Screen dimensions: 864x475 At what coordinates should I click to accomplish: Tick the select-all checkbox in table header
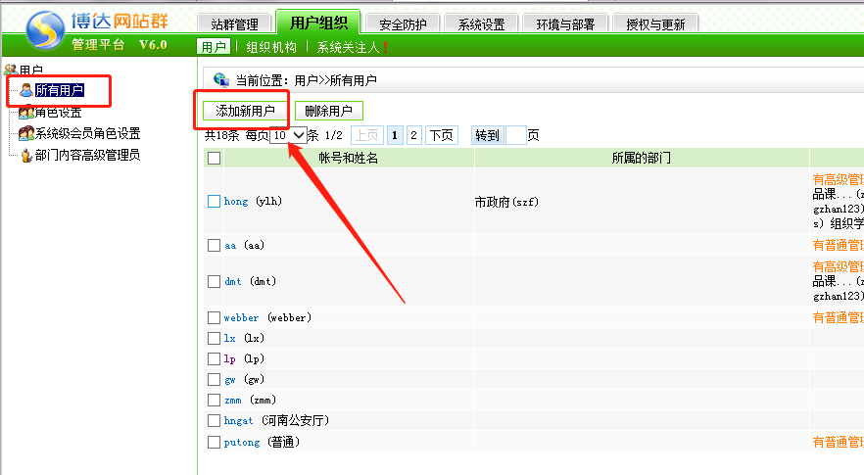click(x=215, y=158)
